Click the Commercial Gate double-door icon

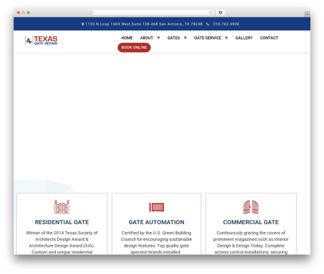pyautogui.click(x=251, y=207)
